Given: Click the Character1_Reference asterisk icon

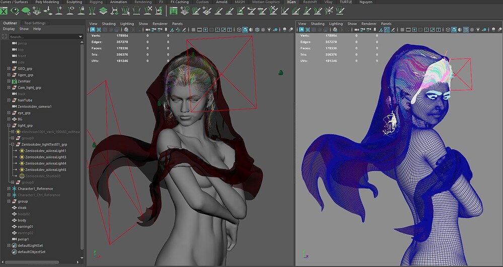Looking at the screenshot, I should point(14,189).
